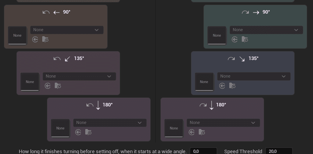Viewport: 313px width, 154px height.
Task: Click the right 90° None thumbnail
Action: (217, 35)
